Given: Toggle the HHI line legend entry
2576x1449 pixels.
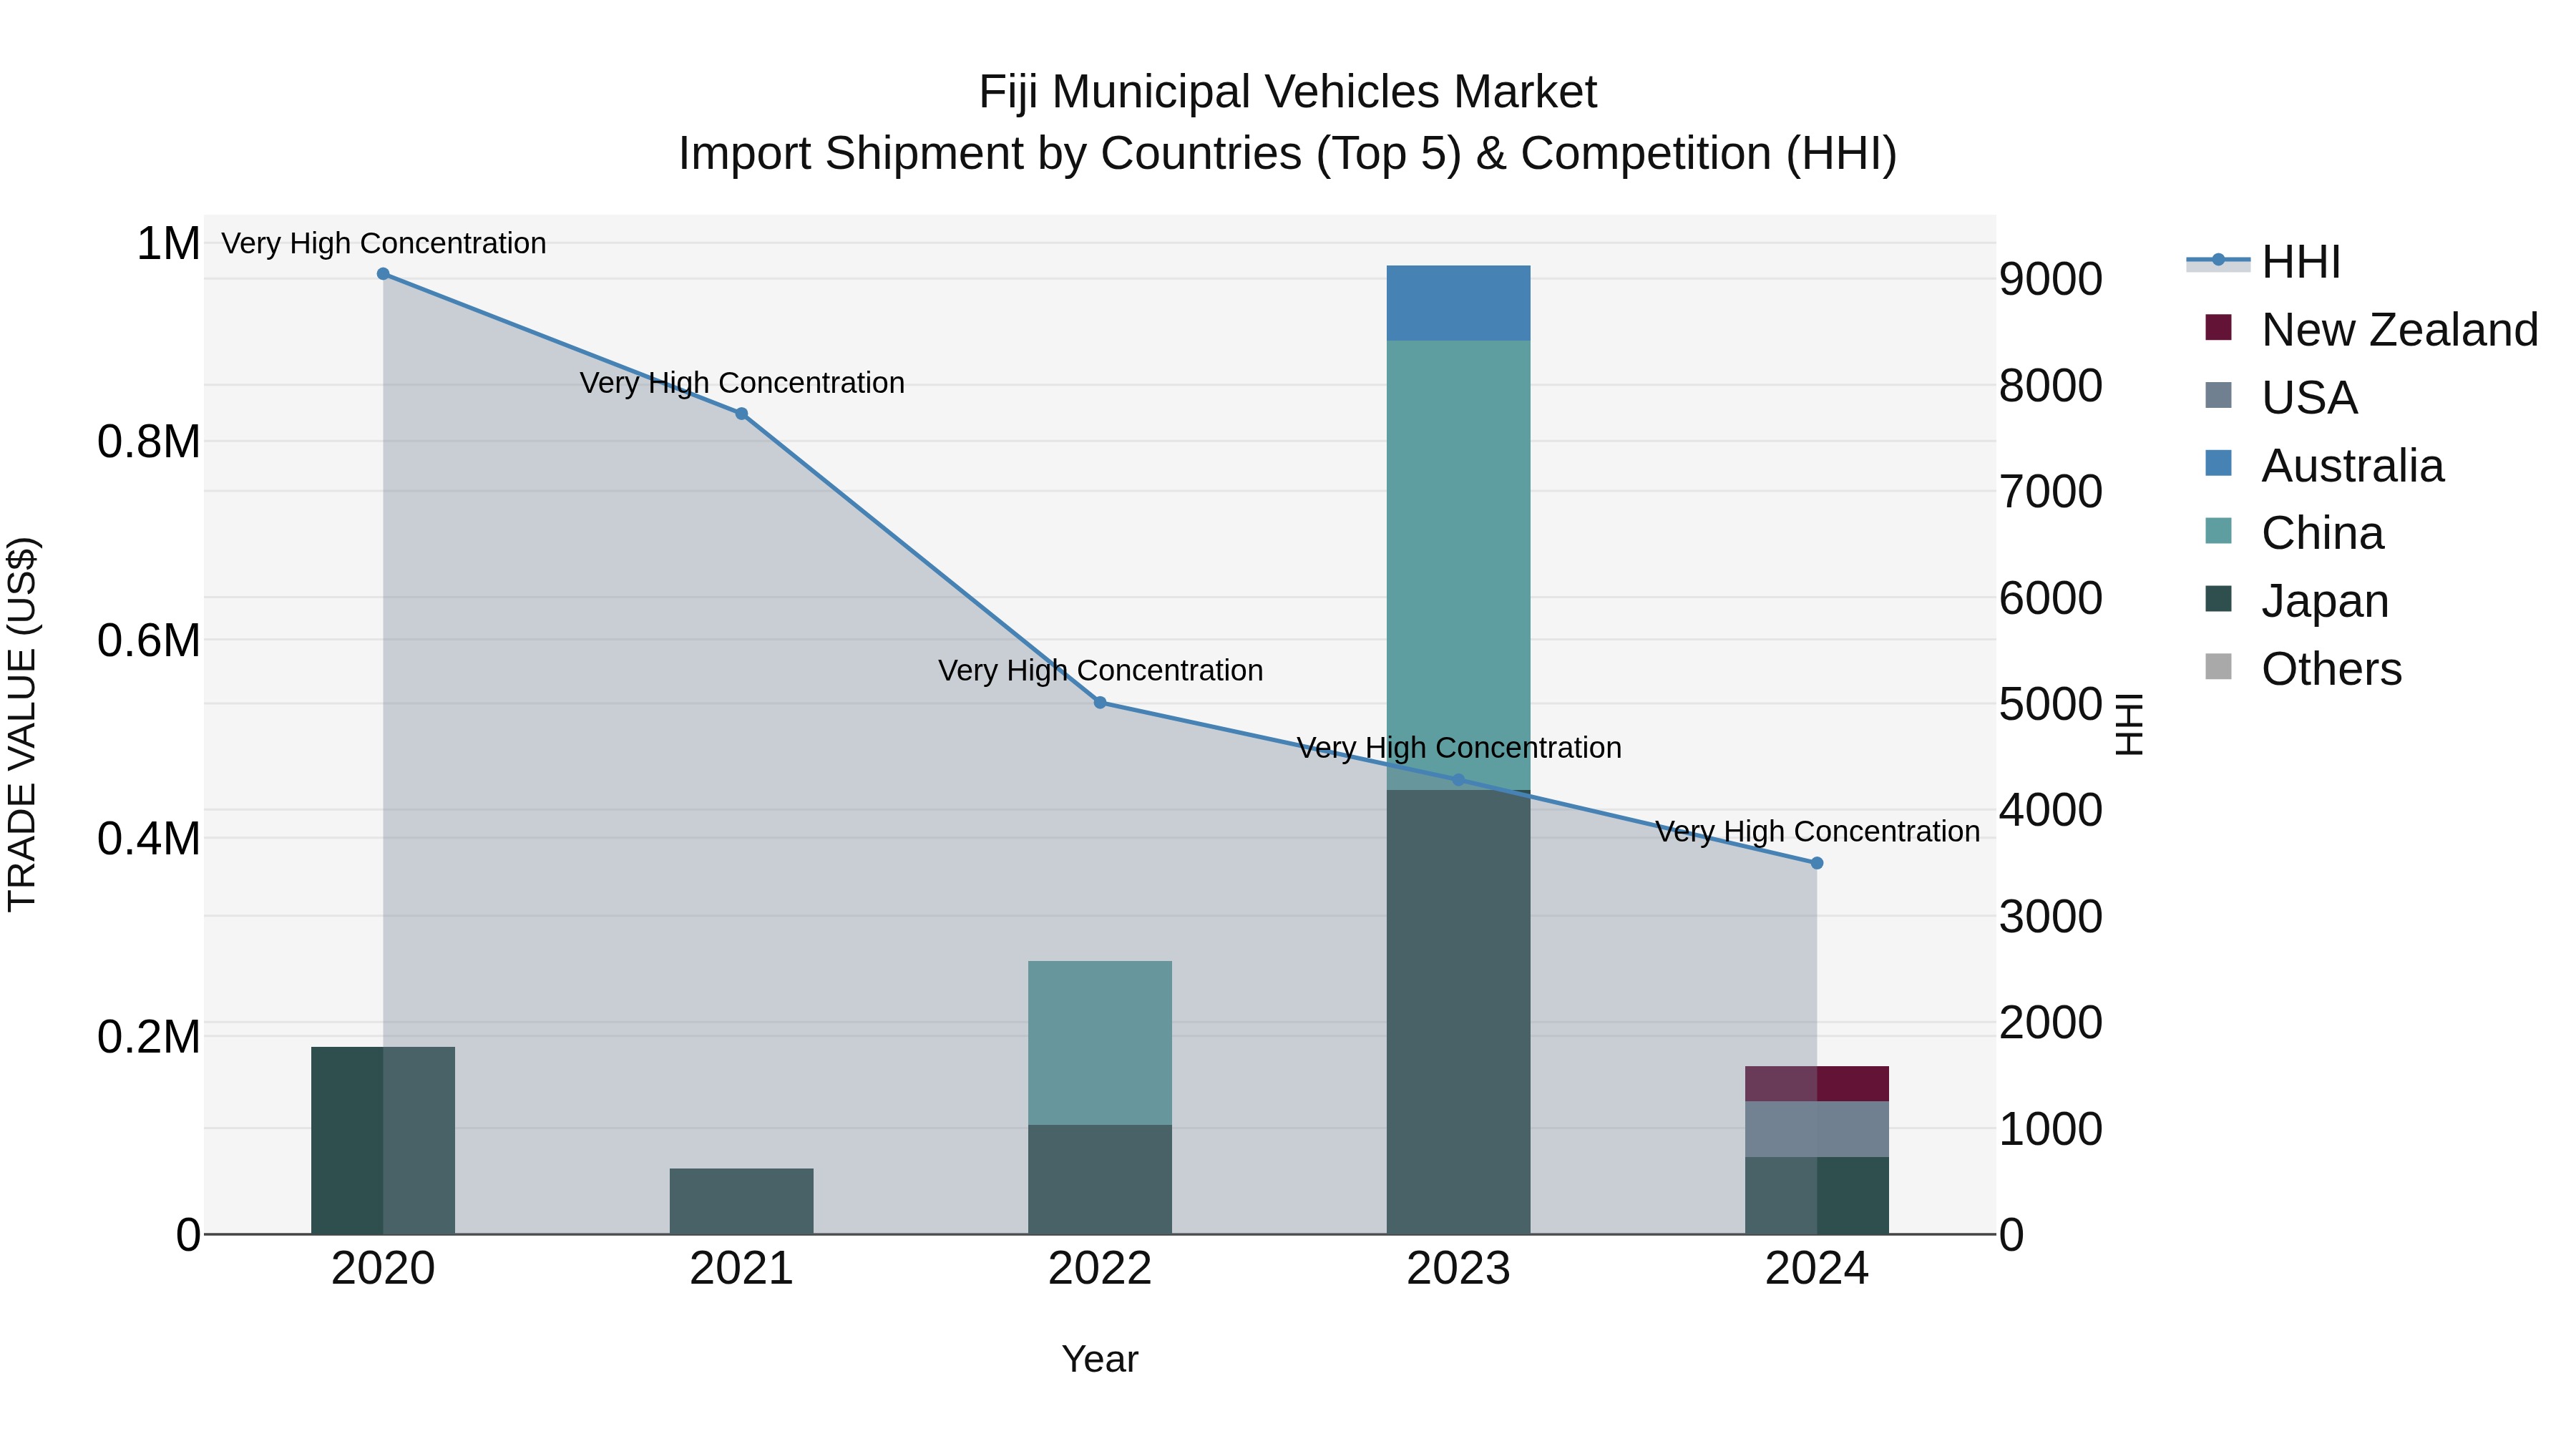Looking at the screenshot, I should point(2264,262).
